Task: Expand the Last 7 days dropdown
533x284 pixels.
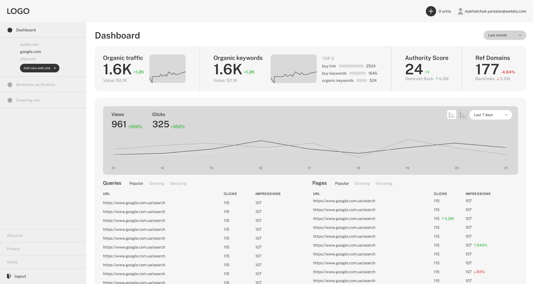Action: click(x=491, y=115)
